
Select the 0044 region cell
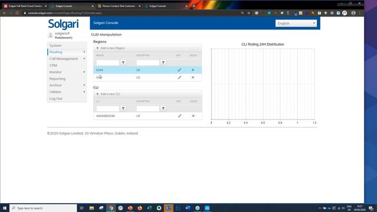[x=100, y=70]
